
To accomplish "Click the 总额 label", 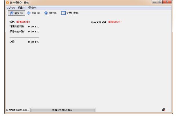I will coord(12,42).
